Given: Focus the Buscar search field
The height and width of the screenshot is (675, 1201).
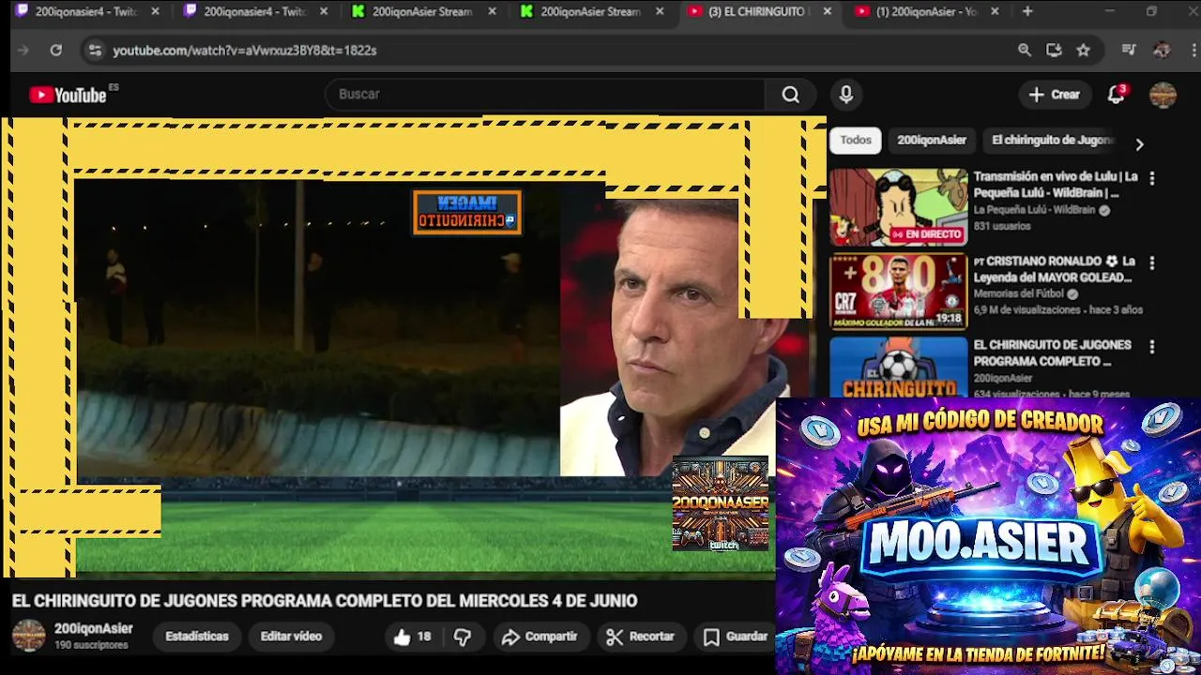Looking at the screenshot, I should pyautogui.click(x=545, y=95).
